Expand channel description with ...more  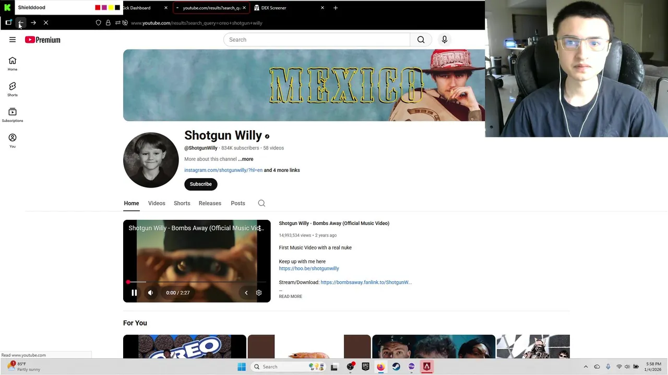pyautogui.click(x=246, y=159)
